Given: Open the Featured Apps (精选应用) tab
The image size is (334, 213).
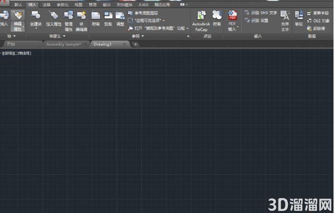Looking at the screenshot, I should [162, 5].
